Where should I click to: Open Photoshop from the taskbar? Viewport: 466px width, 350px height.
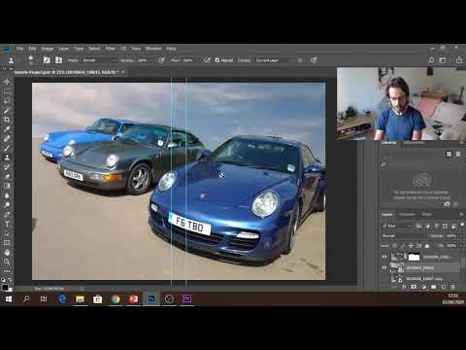click(x=151, y=298)
